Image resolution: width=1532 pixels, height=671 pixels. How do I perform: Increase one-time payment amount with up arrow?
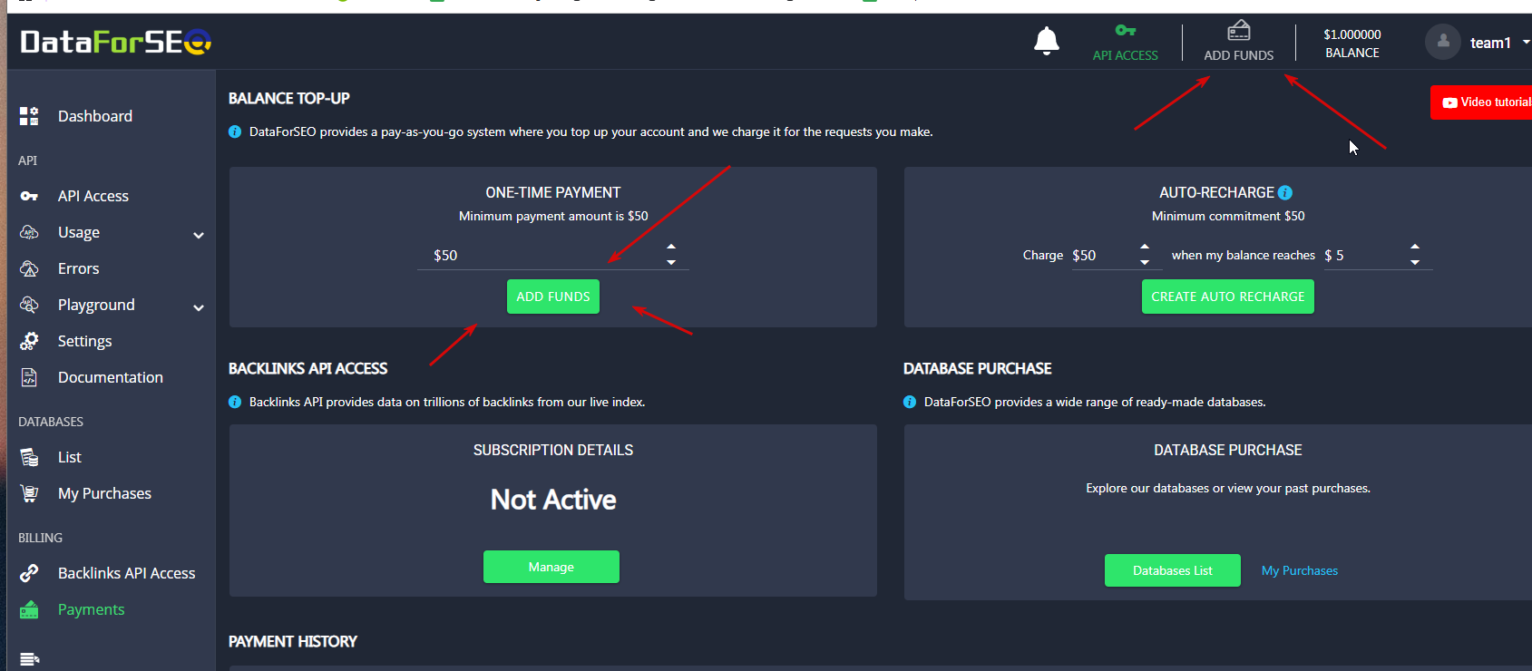point(671,247)
